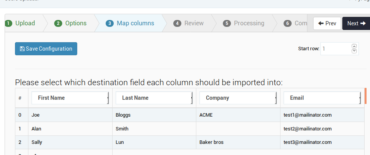This screenshot has height=155, width=370.
Task: Select test2@mailinator.com cell
Action: pyautogui.click(x=322, y=129)
